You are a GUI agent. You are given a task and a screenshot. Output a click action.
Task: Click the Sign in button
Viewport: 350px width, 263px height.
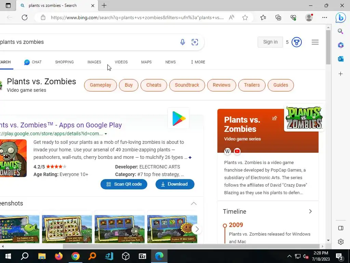coord(270,42)
